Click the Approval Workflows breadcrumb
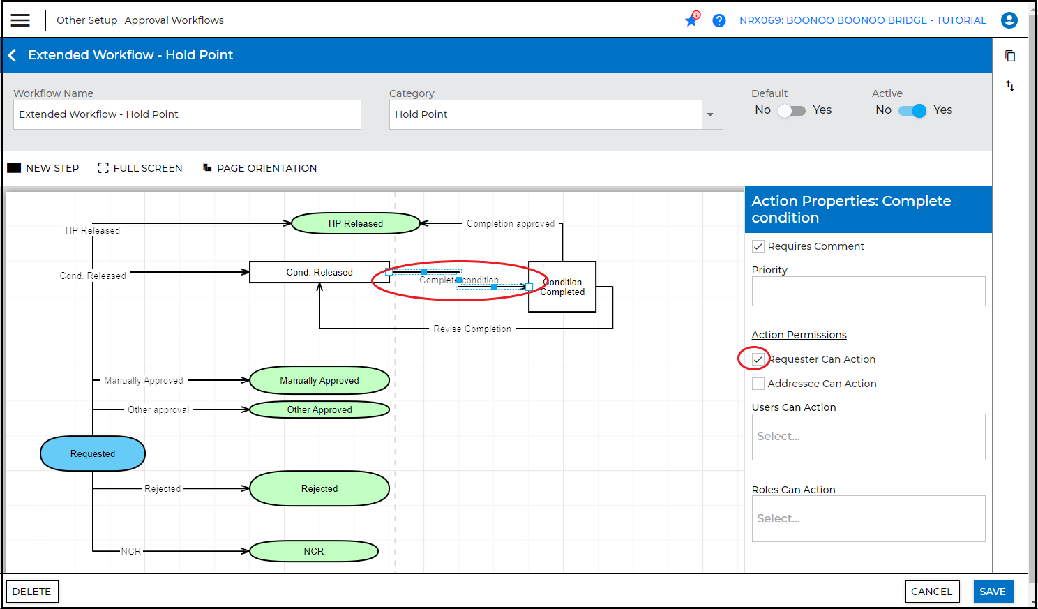This screenshot has height=609, width=1038. [x=174, y=20]
